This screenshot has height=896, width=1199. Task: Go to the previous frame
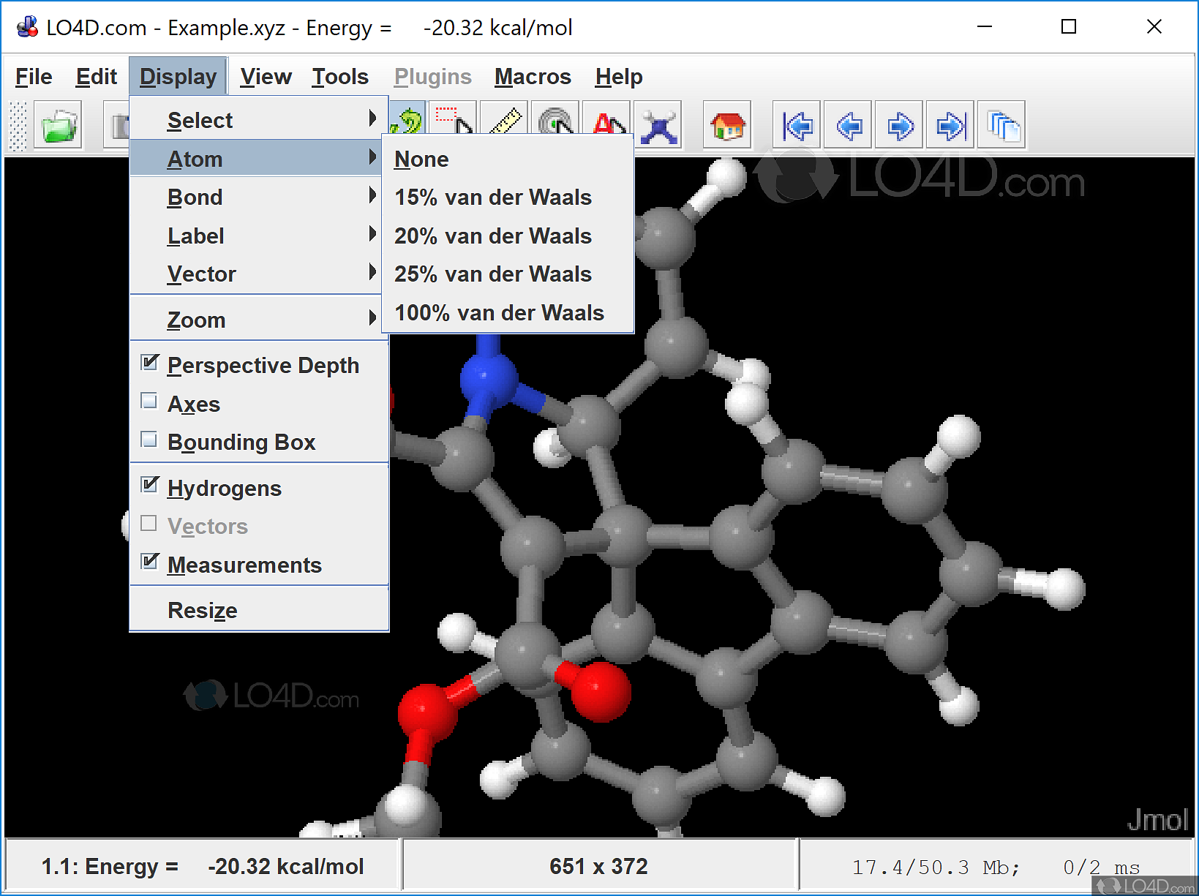[x=848, y=126]
